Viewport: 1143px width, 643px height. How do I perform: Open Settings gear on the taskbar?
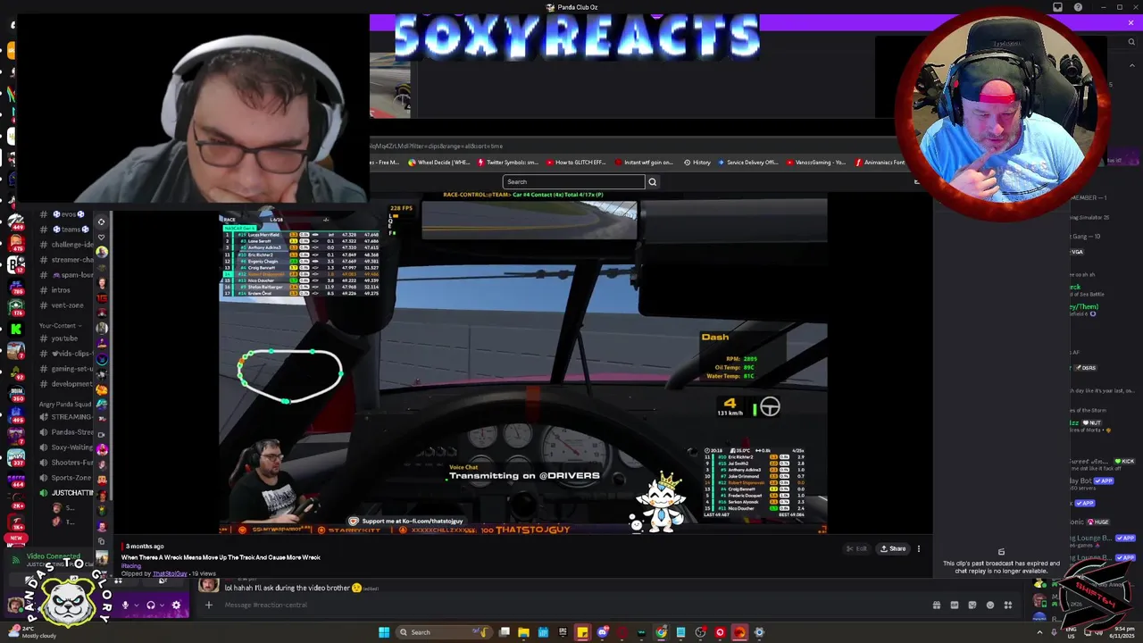[759, 632]
